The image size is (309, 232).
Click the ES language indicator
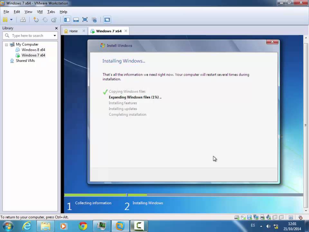pyautogui.click(x=253, y=225)
